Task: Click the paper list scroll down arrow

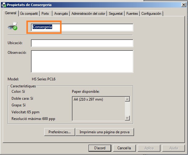Action: tap(127, 118)
